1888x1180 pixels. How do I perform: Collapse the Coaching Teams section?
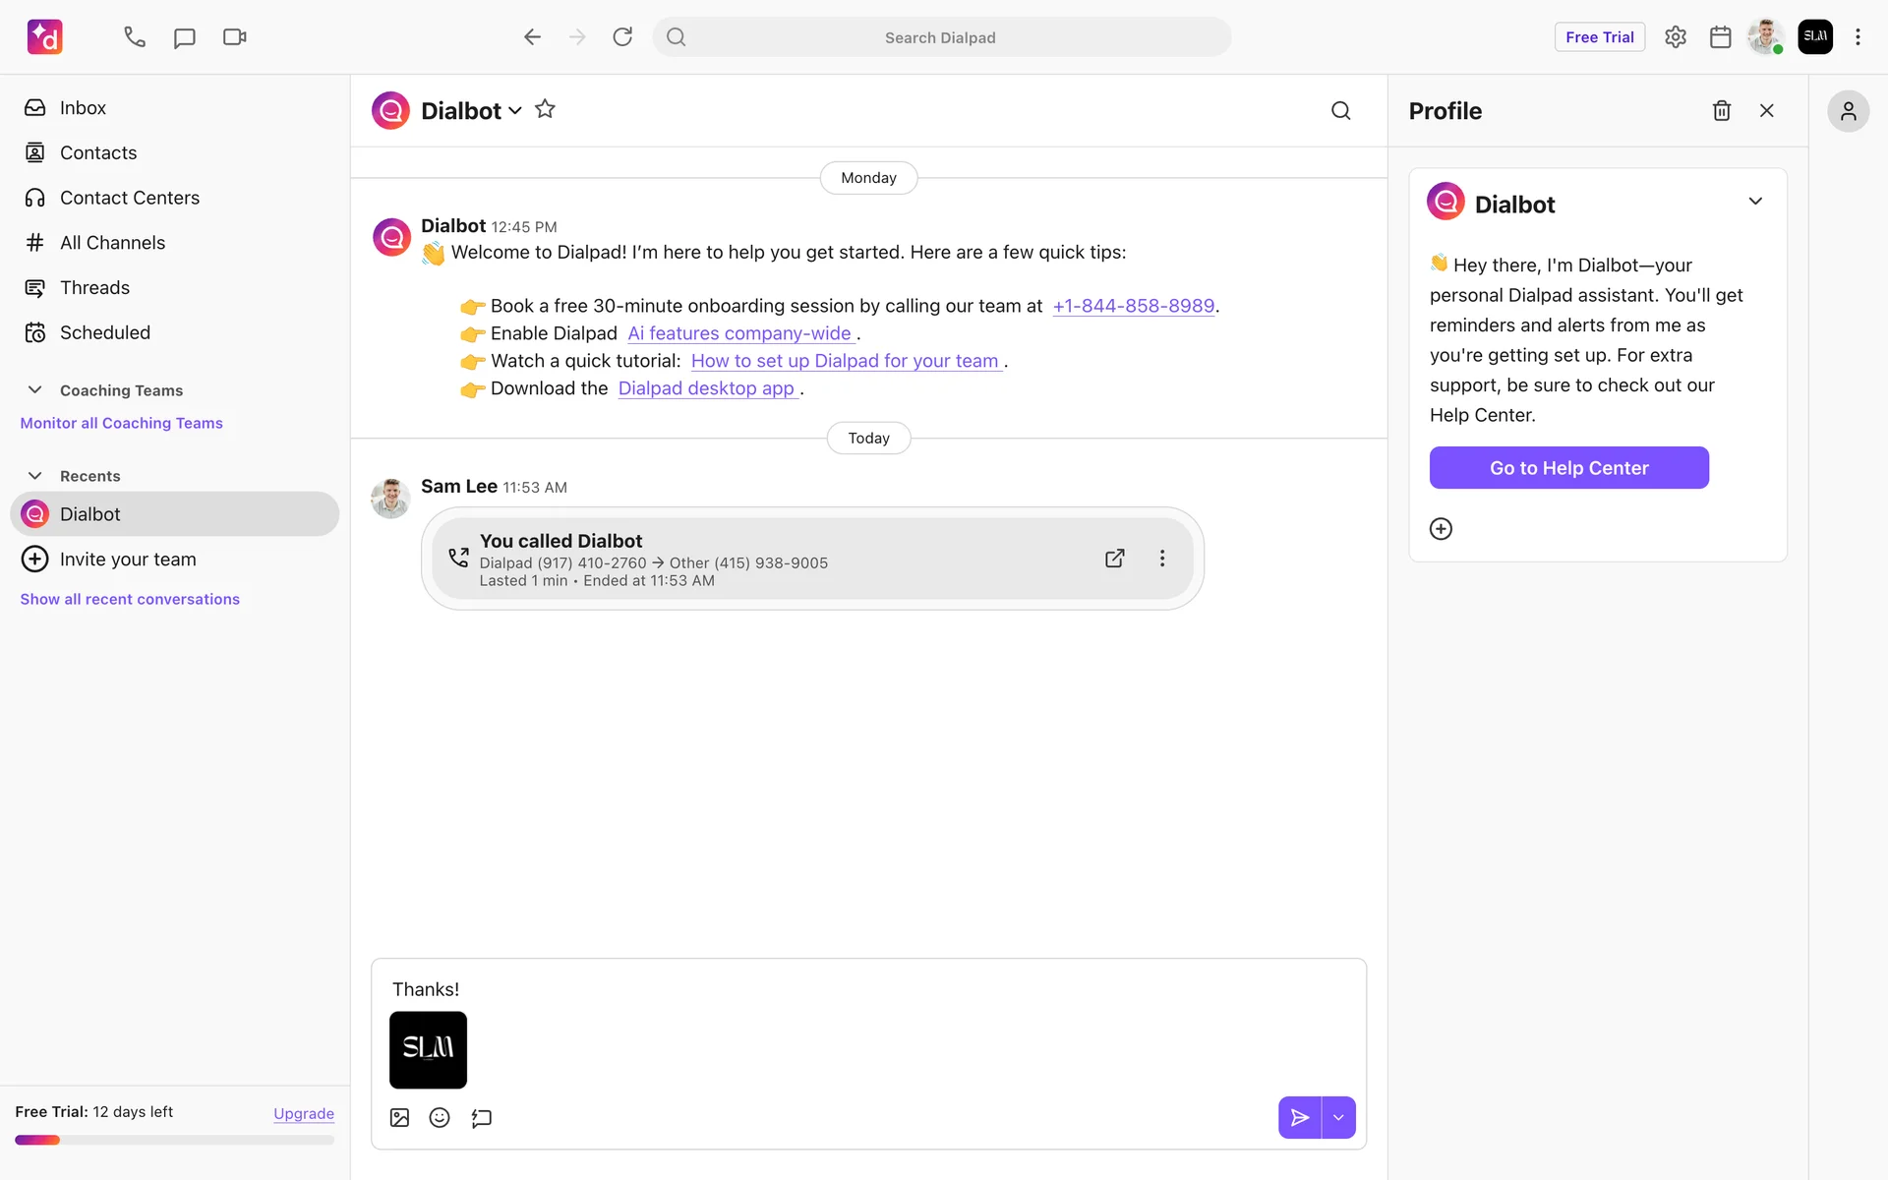coord(35,390)
